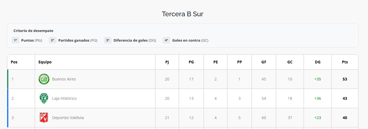Select the 2° Partidos ganados criterion
The width and height of the screenshot is (368, 129).
click(x=73, y=40)
